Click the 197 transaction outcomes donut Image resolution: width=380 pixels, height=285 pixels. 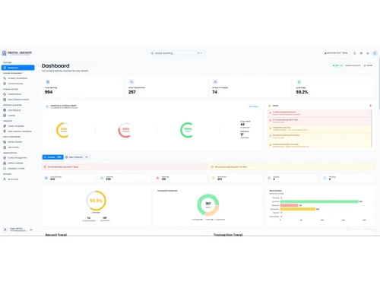(x=208, y=204)
